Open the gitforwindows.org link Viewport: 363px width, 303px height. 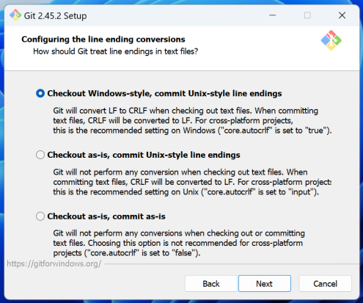54,263
